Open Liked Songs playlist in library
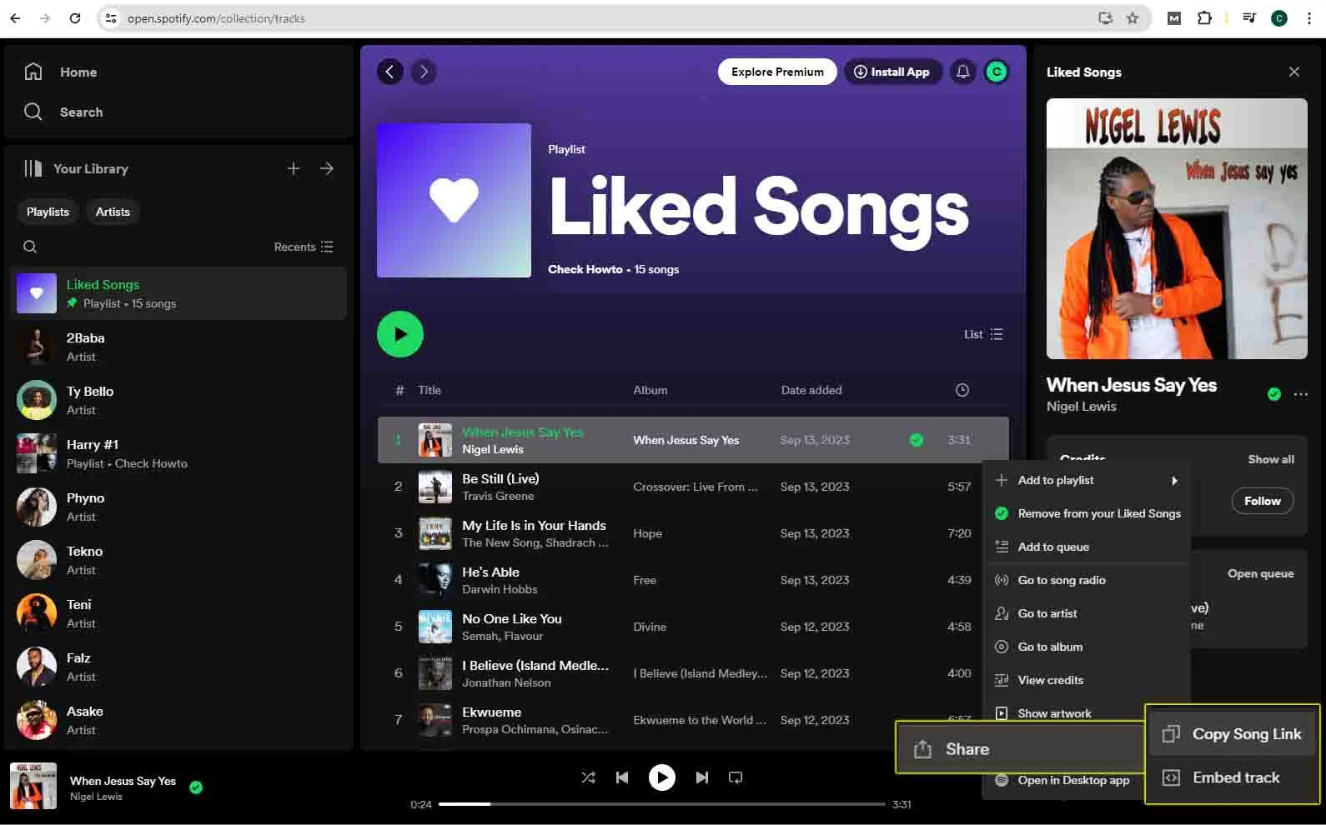The width and height of the screenshot is (1326, 825). pos(178,293)
